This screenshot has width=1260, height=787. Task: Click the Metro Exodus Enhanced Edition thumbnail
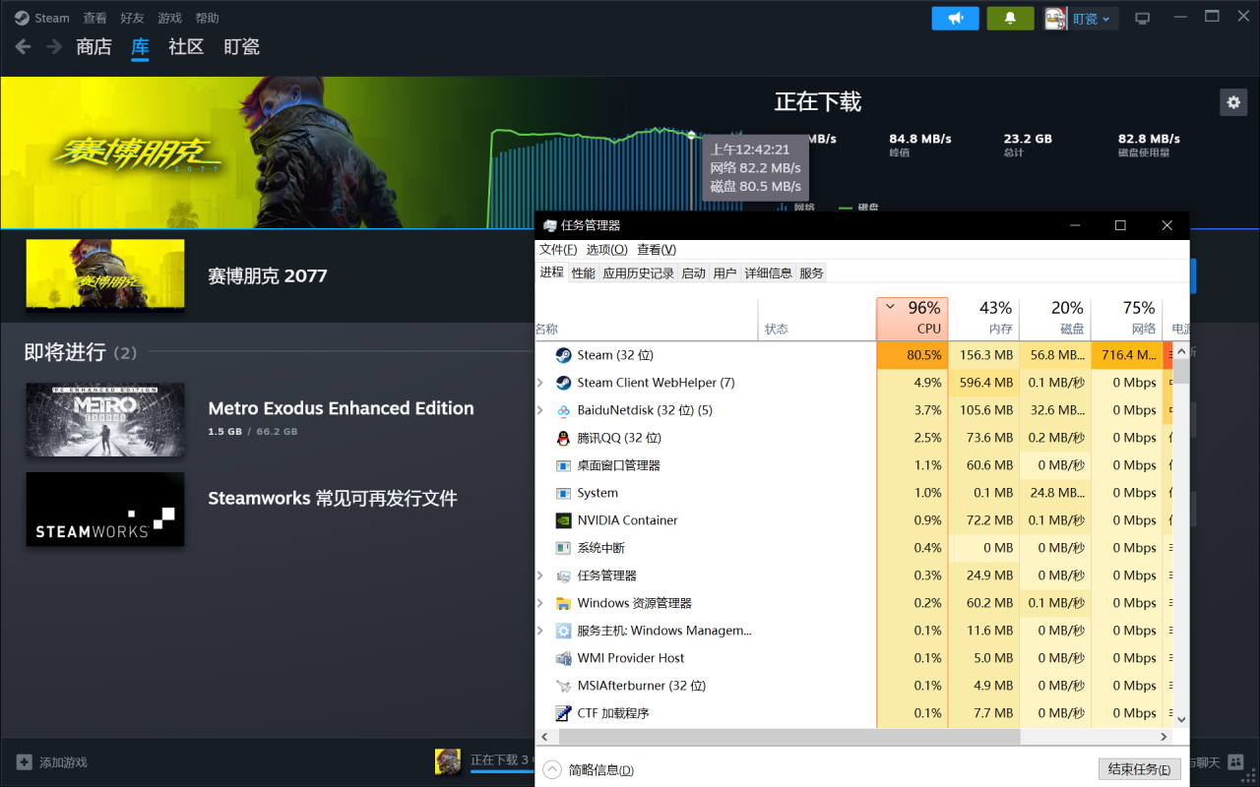(x=104, y=419)
